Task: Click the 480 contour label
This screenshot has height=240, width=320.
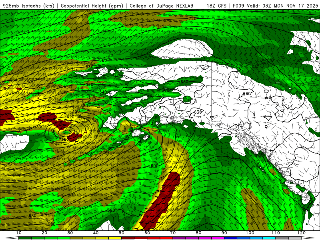Action: click(x=84, y=106)
